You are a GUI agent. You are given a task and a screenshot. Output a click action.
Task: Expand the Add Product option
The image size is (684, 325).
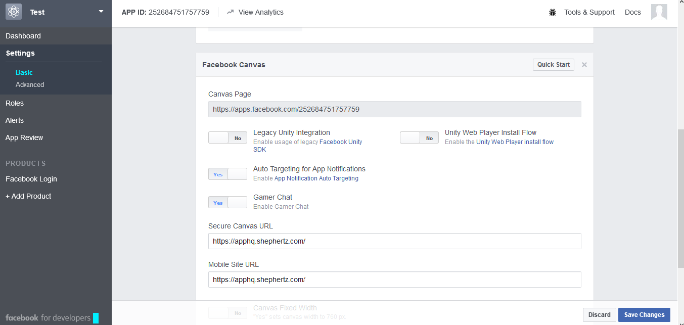click(28, 196)
